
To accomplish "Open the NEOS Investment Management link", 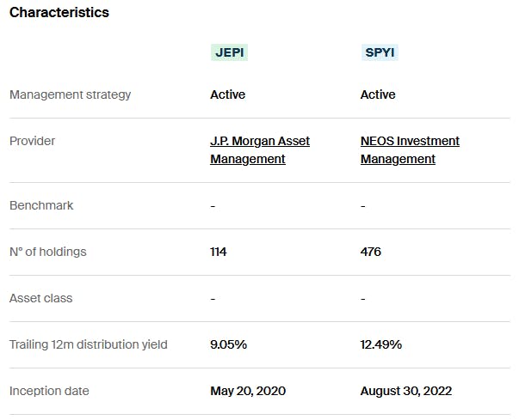I will pos(410,149).
